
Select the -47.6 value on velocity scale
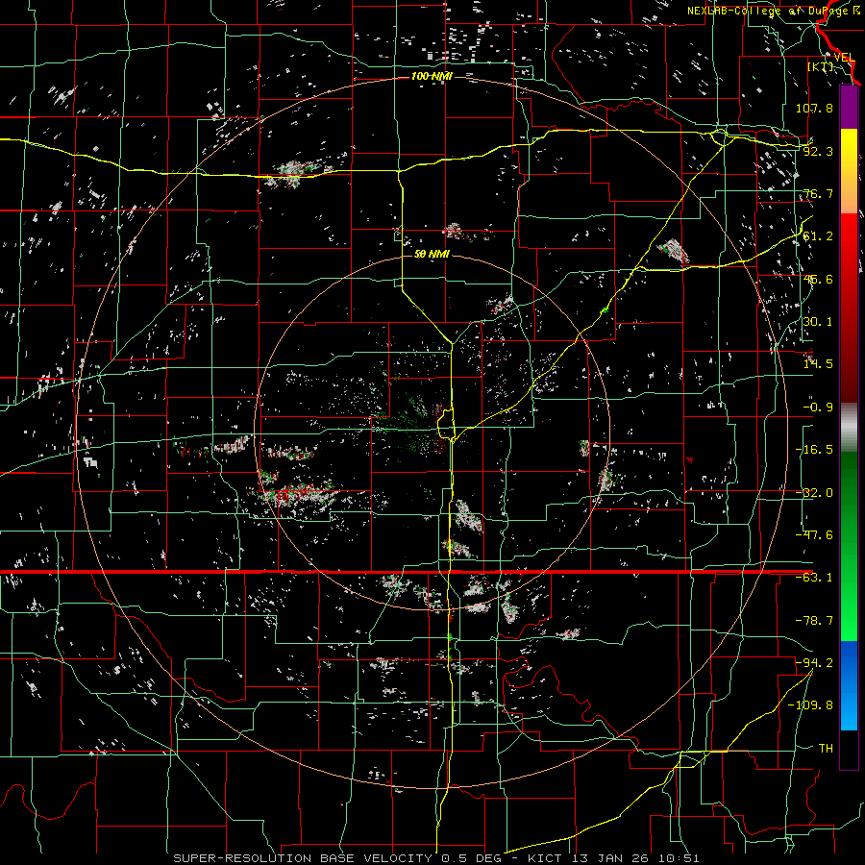point(814,535)
